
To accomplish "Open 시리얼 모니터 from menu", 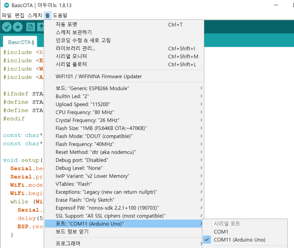I will [124, 56].
